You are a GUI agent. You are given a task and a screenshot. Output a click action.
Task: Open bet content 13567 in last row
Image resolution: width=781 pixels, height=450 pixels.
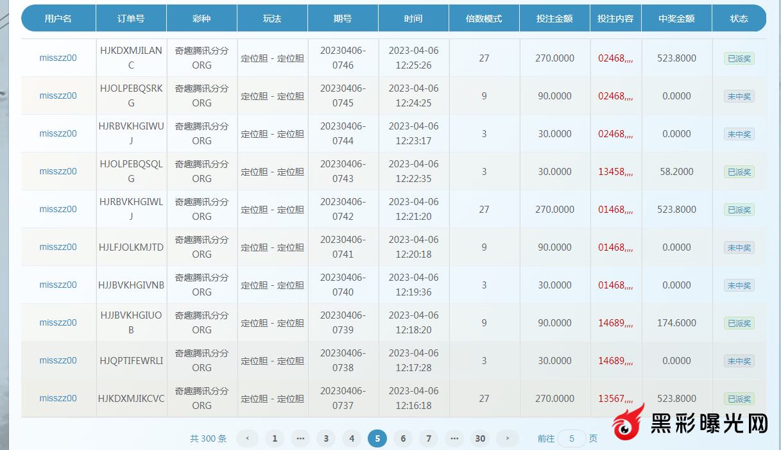(615, 398)
